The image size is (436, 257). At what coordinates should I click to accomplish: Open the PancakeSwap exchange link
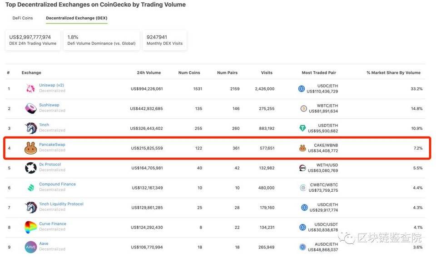[52, 145]
